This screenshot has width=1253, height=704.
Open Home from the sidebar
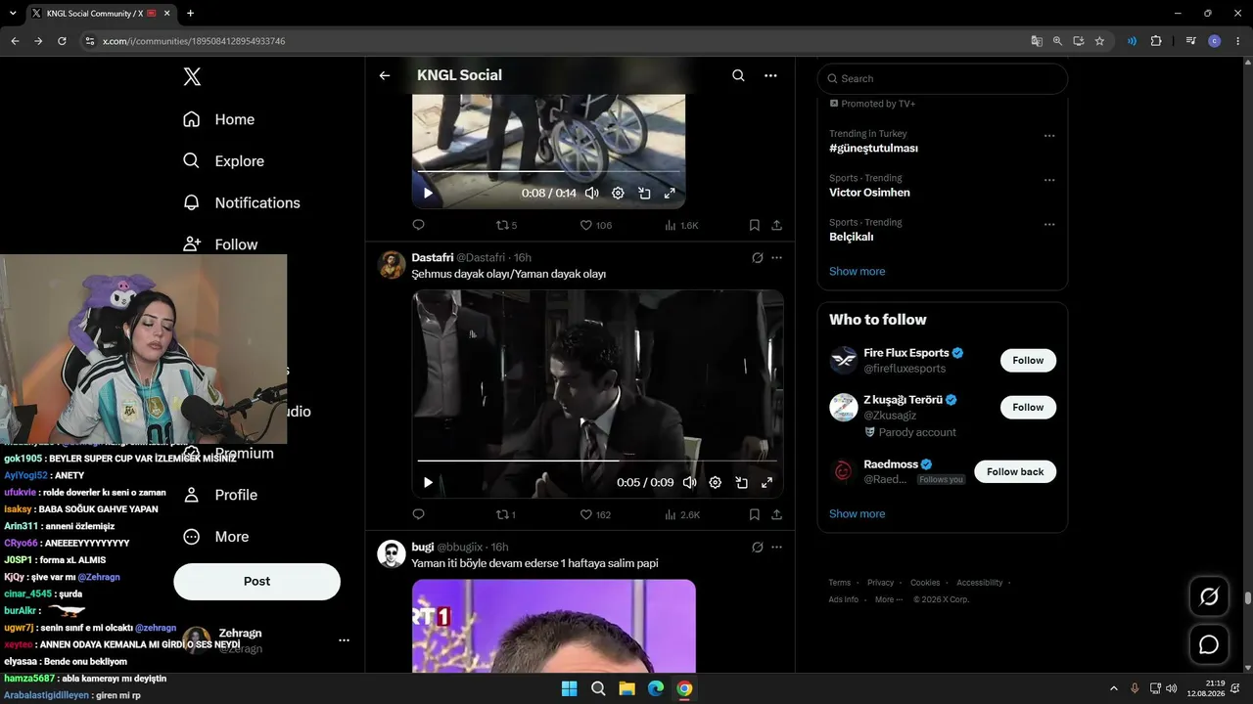(x=219, y=119)
